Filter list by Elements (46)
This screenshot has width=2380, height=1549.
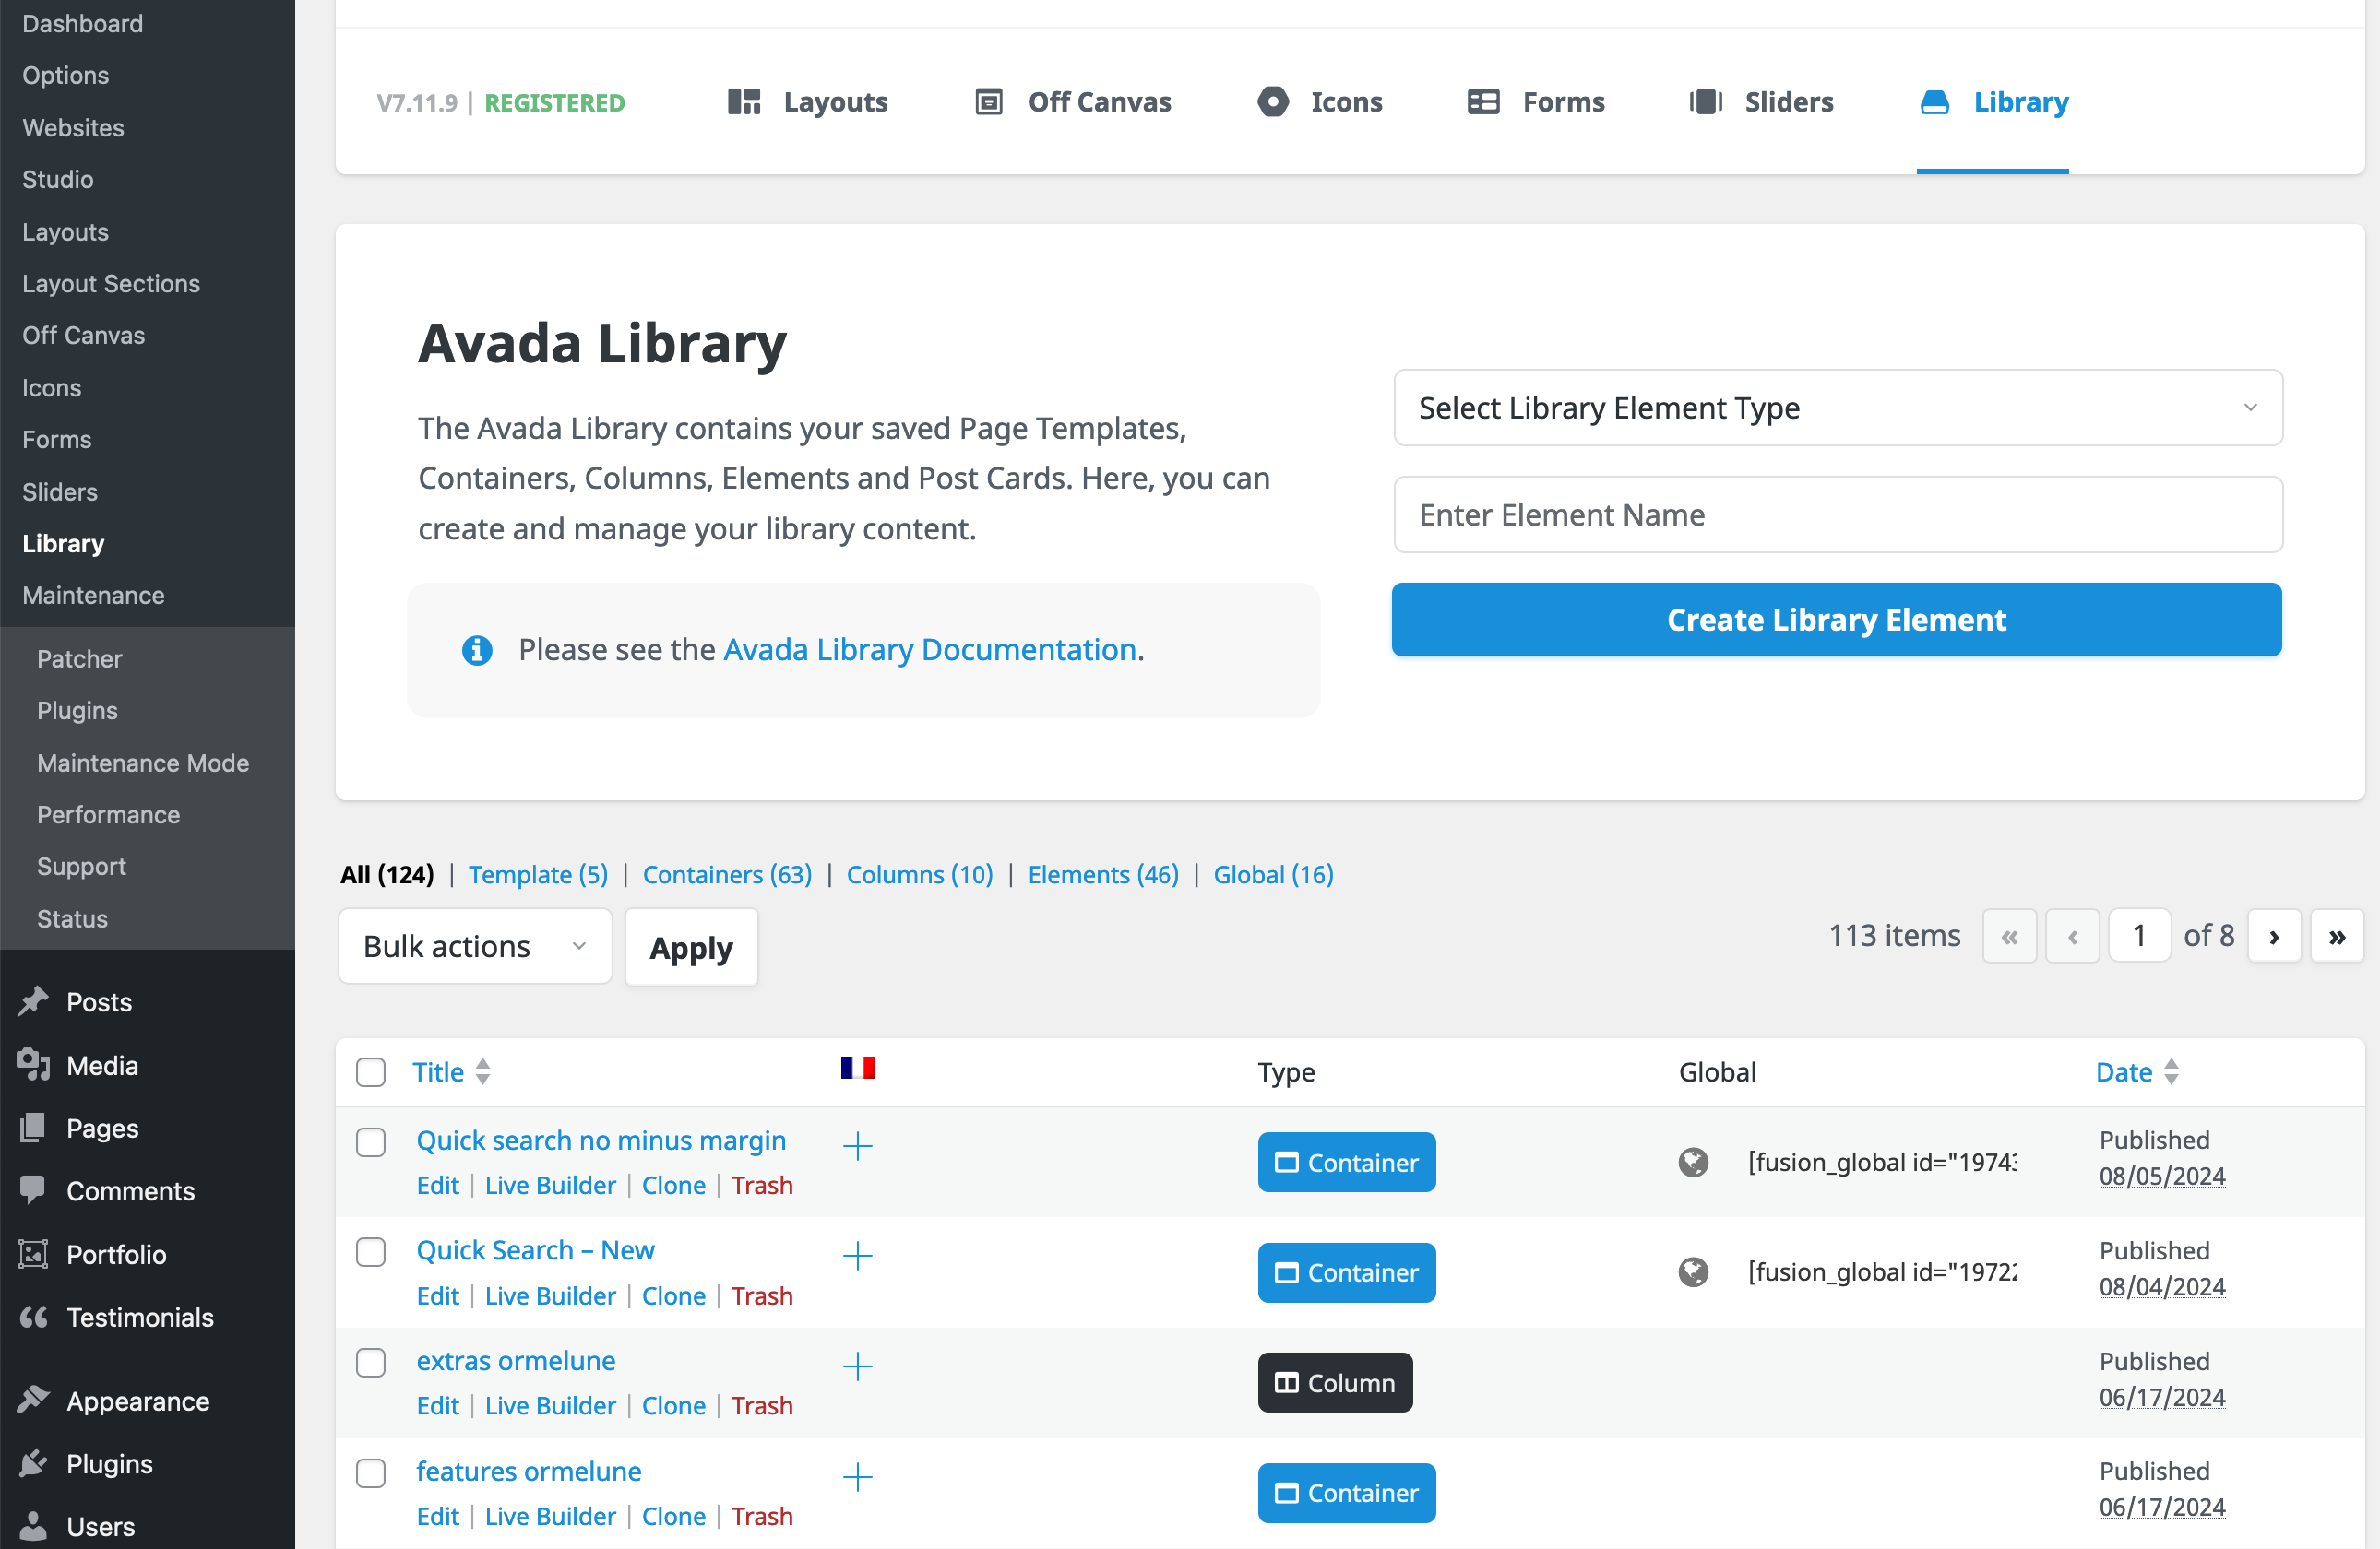coord(1103,874)
